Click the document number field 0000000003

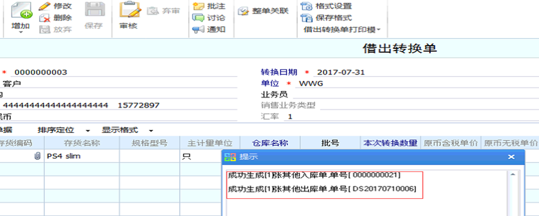(x=124, y=73)
